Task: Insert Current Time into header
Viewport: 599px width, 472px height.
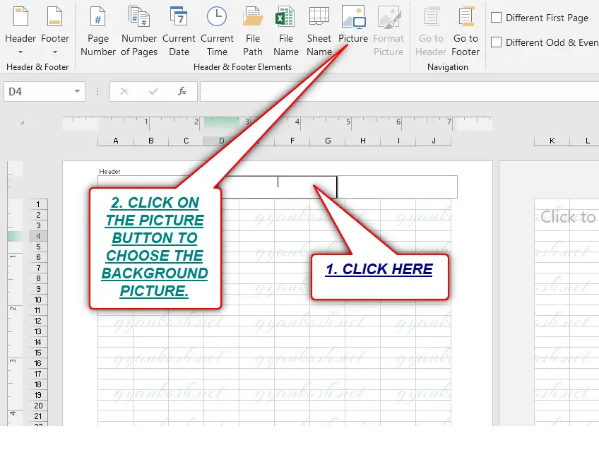Action: [x=217, y=30]
